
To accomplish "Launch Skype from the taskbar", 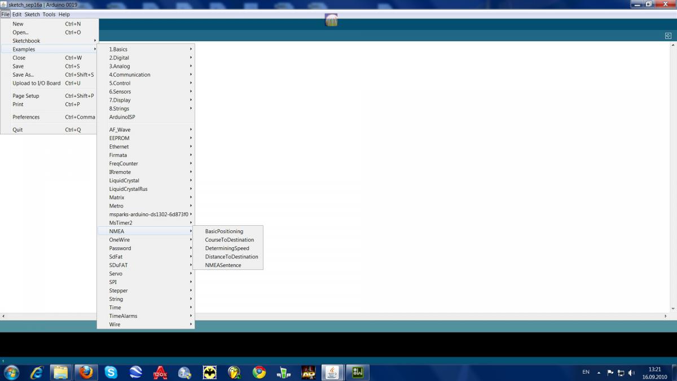I will click(111, 372).
